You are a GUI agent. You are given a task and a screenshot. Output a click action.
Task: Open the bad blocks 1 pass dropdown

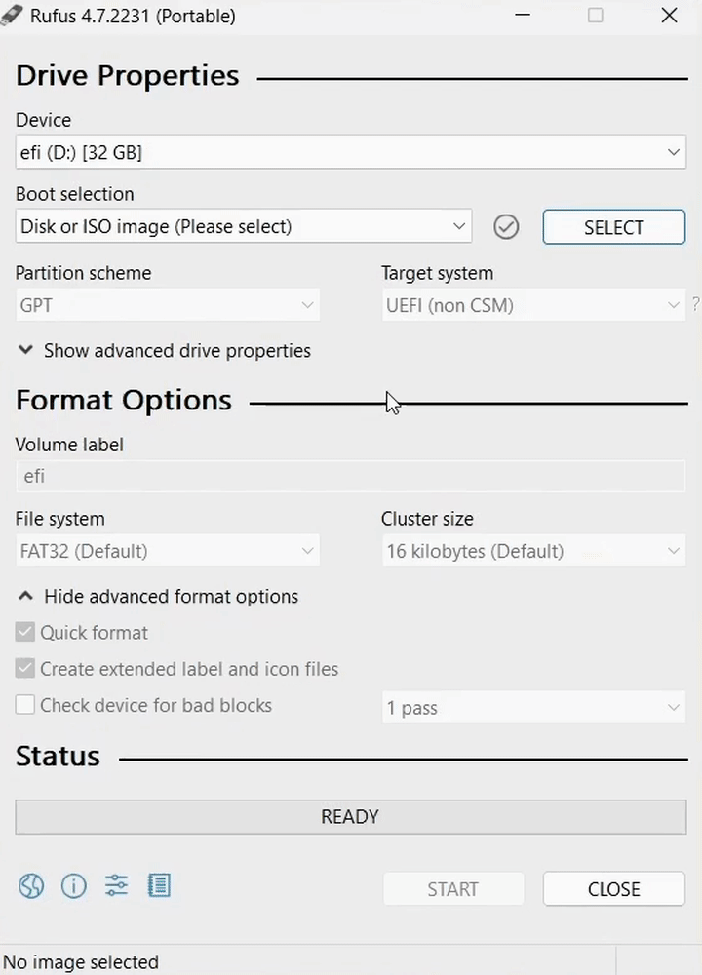pyautogui.click(x=533, y=707)
